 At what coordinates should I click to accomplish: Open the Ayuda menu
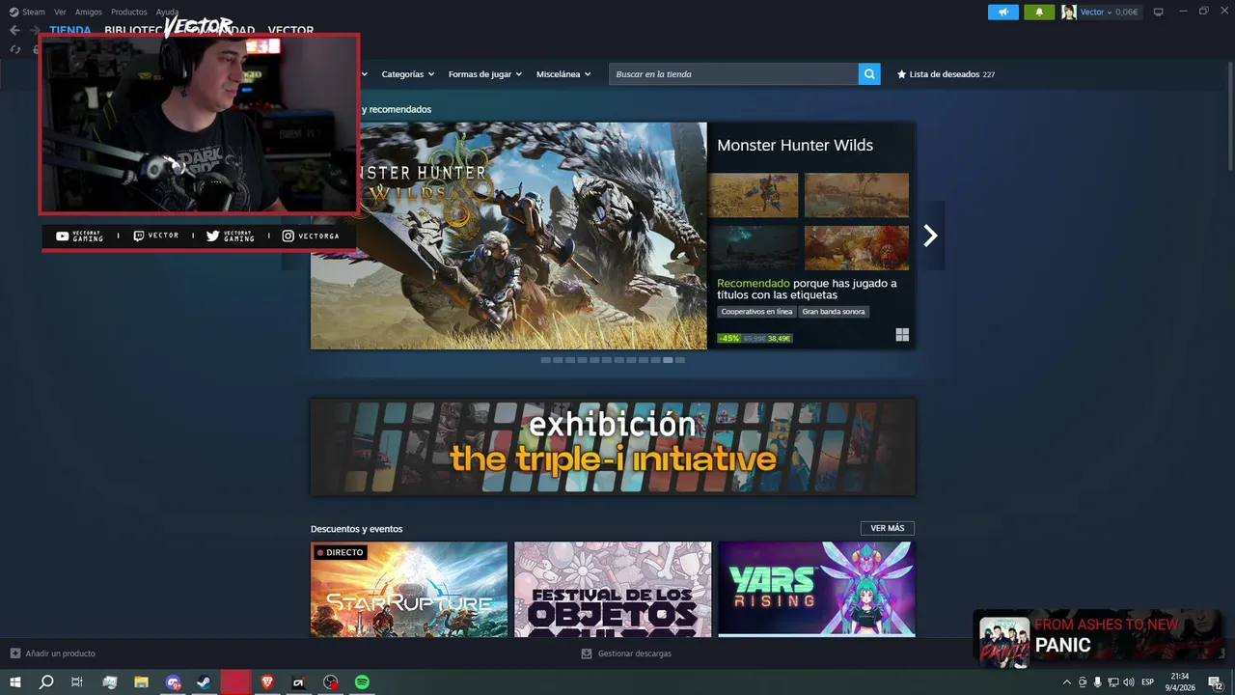168,13
